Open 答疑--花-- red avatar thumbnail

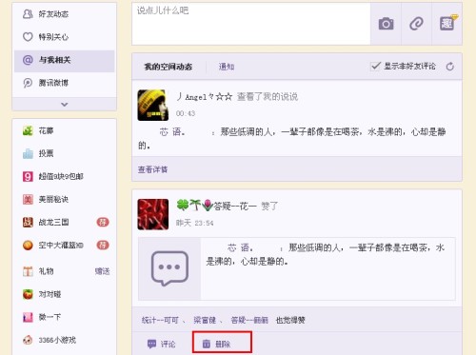tap(153, 214)
